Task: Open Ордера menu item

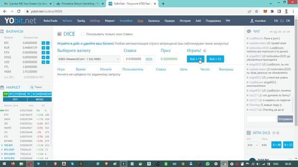Action: pos(169,21)
